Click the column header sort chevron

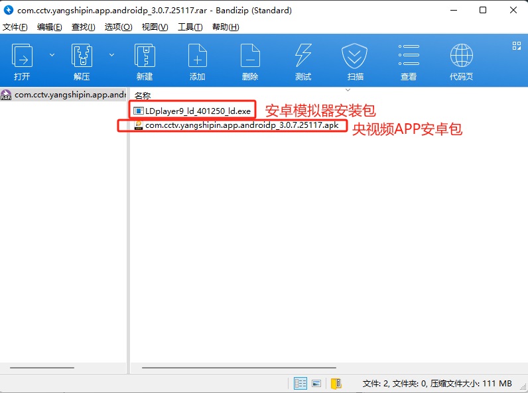pos(348,90)
